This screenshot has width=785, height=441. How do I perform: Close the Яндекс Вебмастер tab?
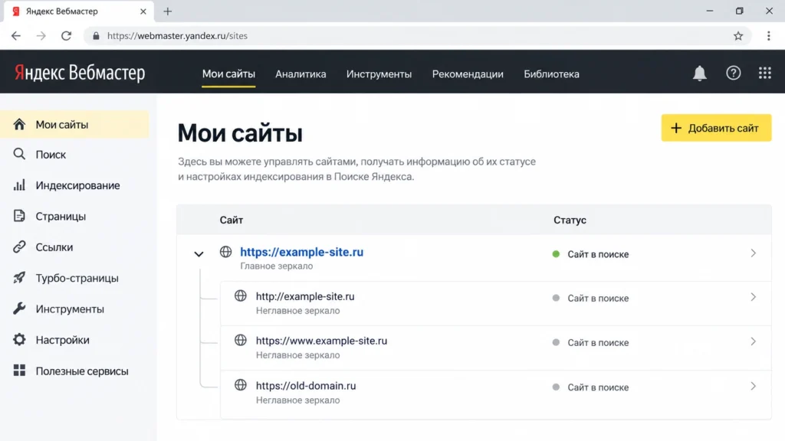[143, 11]
